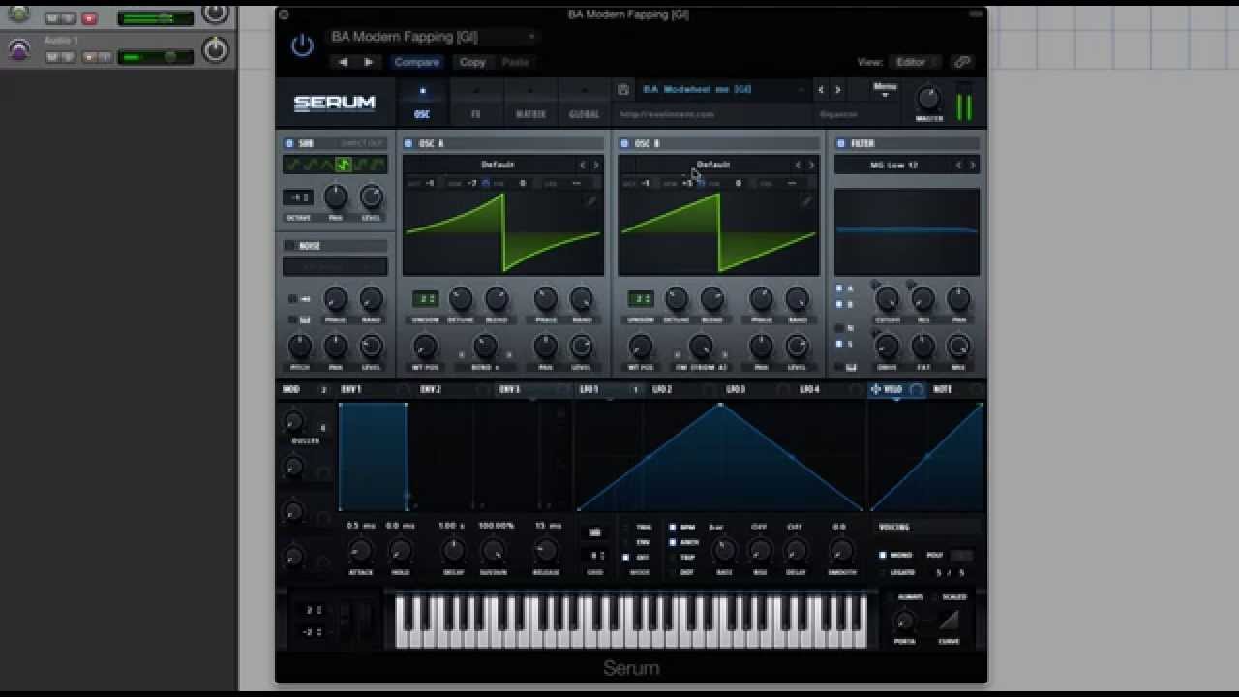Click the save preset disk icon
The image size is (1239, 697).
pos(622,90)
